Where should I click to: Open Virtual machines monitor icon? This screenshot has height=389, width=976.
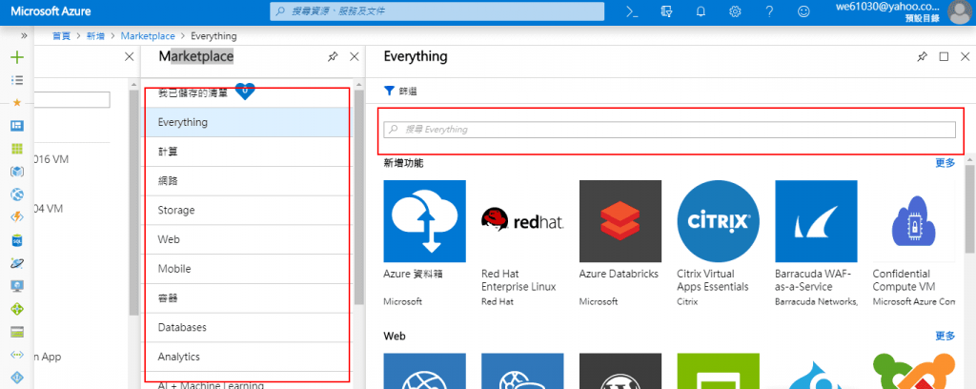tap(17, 286)
